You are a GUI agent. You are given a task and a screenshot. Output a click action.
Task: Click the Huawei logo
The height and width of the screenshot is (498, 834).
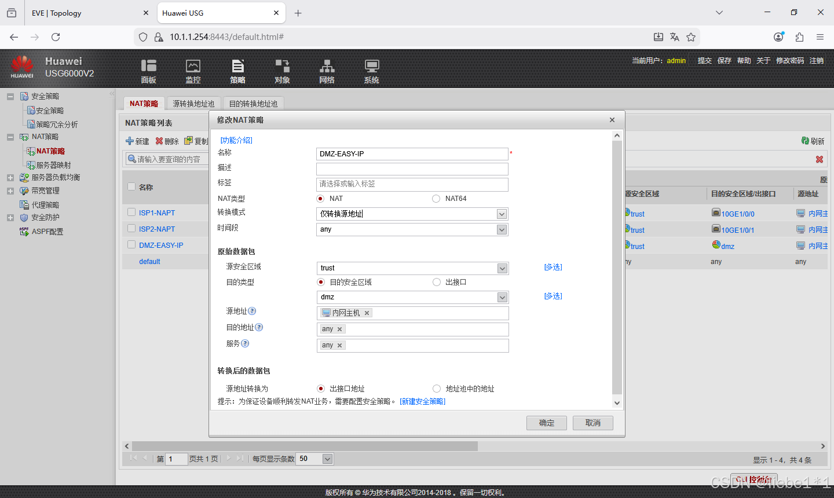point(22,67)
